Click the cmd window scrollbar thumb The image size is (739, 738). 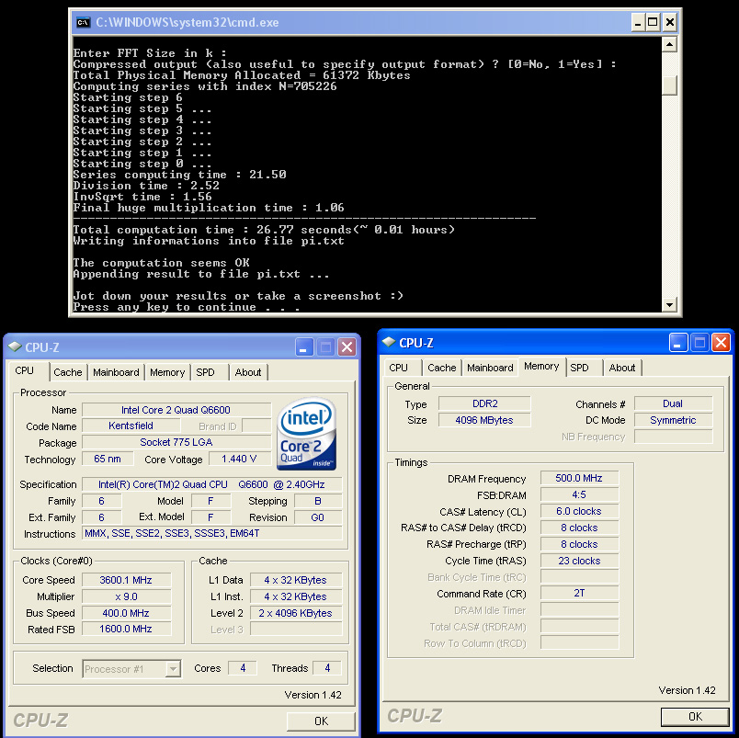[669, 85]
